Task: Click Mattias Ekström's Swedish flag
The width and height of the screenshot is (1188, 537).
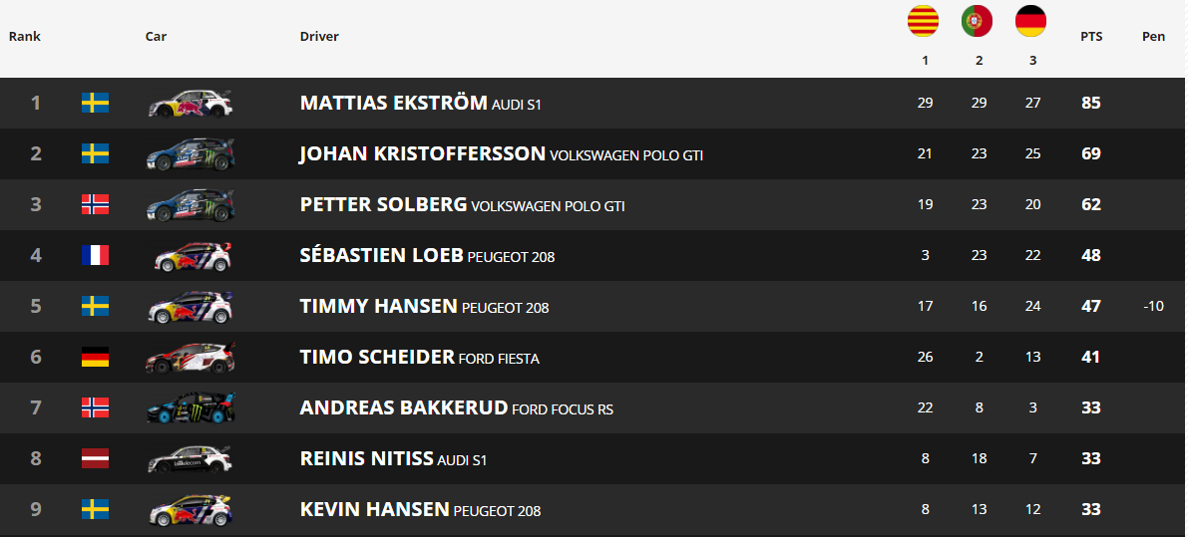Action: [x=96, y=103]
